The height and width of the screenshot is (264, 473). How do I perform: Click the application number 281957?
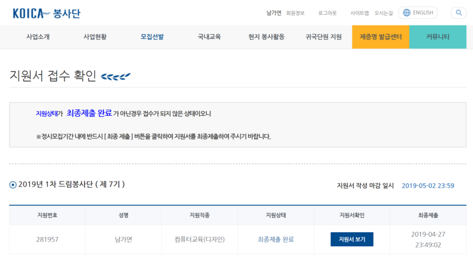click(47, 240)
